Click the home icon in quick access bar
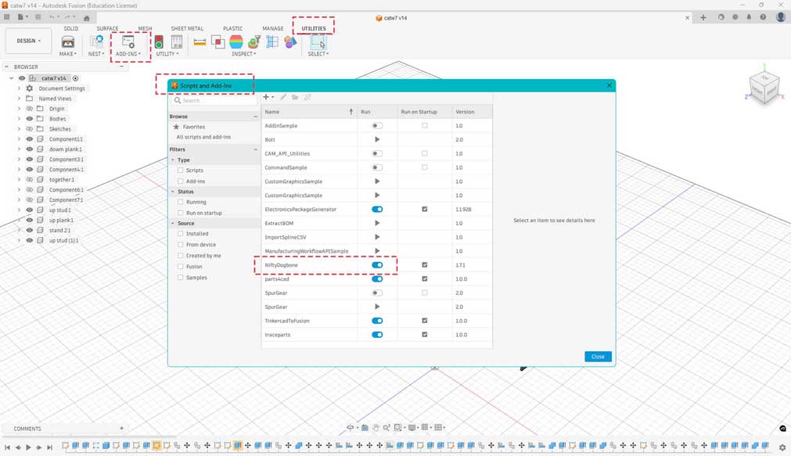 (87, 18)
